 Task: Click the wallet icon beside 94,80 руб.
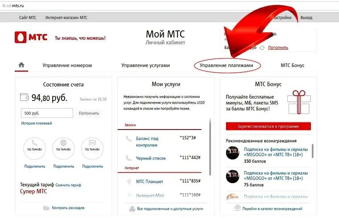tap(25, 97)
